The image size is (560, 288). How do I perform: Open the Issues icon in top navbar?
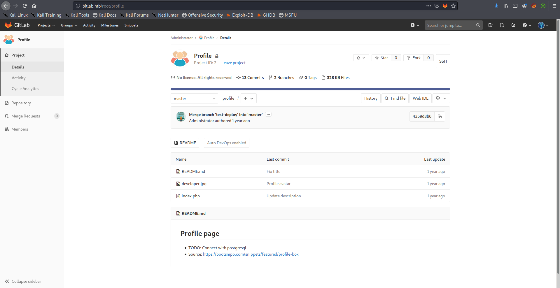(490, 25)
